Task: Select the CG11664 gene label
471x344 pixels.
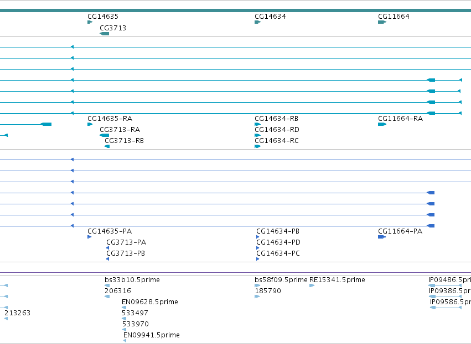Action: (x=394, y=17)
